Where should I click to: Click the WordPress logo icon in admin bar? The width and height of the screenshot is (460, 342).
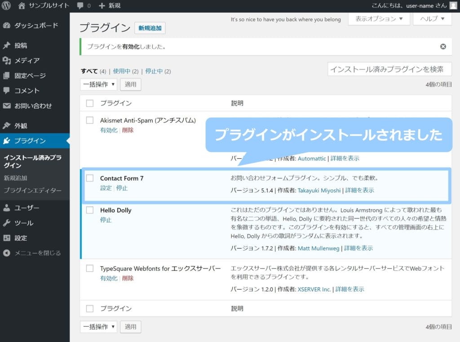tap(6, 6)
